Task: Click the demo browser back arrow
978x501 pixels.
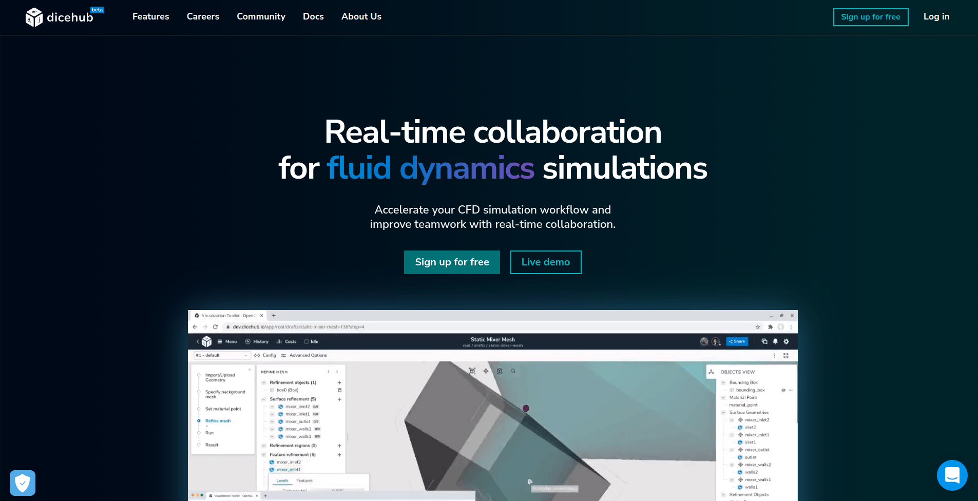Action: tap(195, 327)
